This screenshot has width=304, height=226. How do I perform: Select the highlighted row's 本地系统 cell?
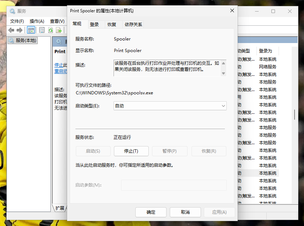(268, 173)
